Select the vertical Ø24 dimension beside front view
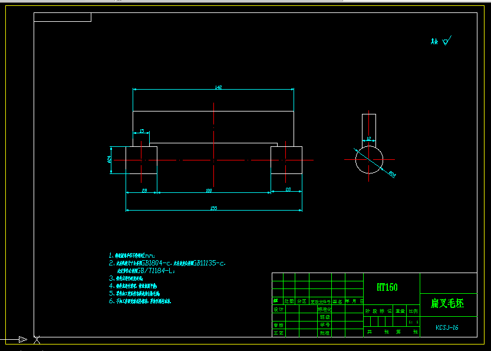491x351 pixels. (109, 159)
